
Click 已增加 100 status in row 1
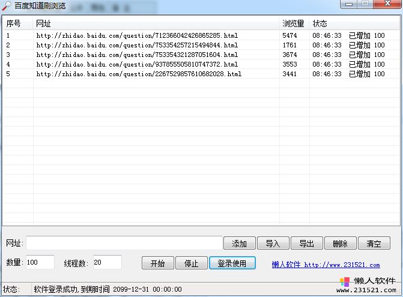(x=367, y=35)
